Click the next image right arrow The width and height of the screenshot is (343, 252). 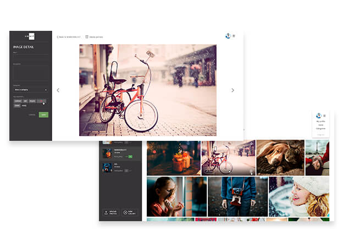click(233, 90)
